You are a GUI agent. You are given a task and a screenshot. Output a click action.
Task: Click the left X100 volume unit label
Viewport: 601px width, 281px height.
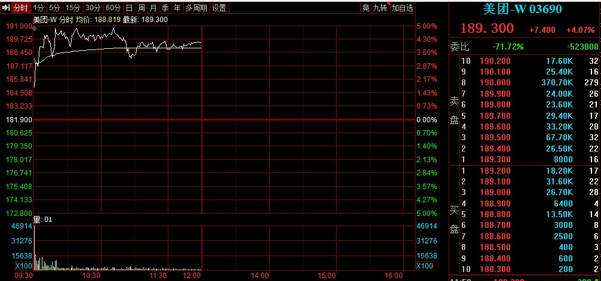[24, 265]
